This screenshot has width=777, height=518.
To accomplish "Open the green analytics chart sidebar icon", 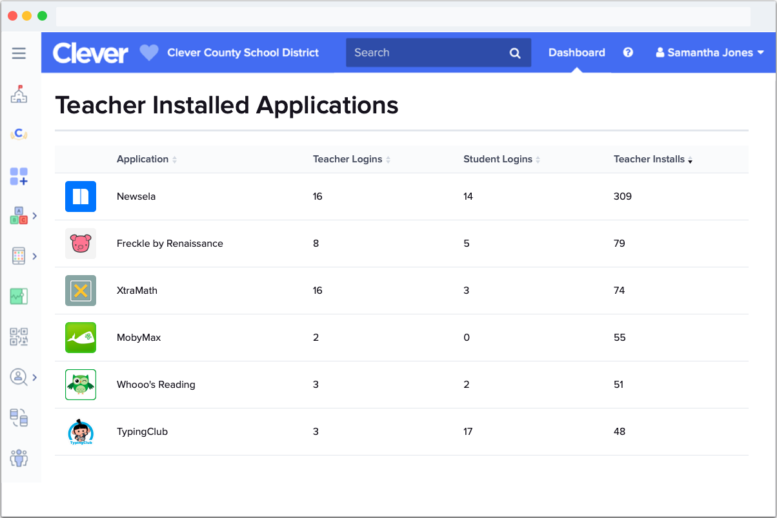I will (19, 296).
